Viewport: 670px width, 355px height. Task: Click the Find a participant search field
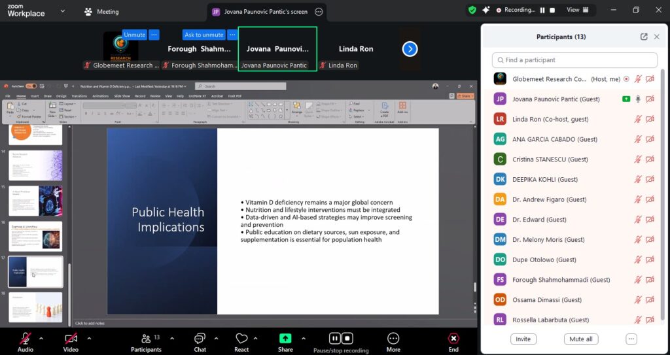(574, 60)
